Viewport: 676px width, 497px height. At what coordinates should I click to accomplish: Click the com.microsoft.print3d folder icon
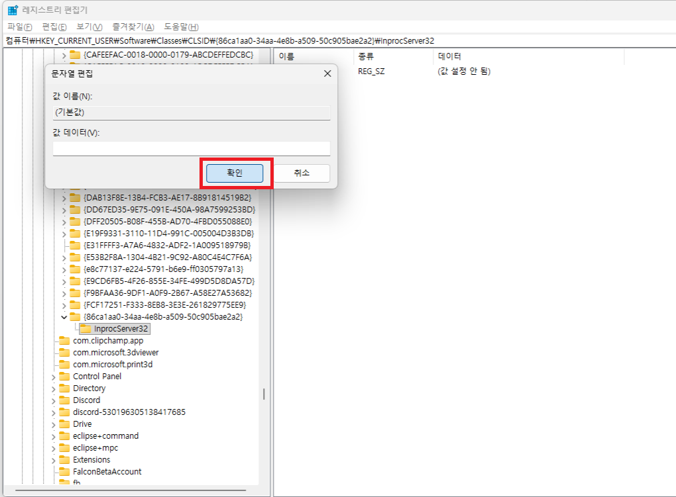pos(65,365)
